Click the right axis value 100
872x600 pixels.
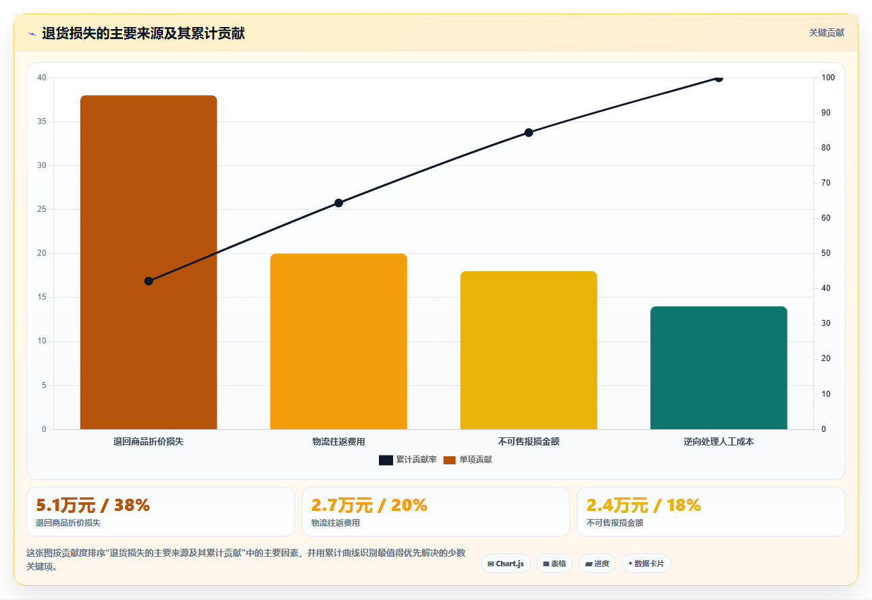828,78
